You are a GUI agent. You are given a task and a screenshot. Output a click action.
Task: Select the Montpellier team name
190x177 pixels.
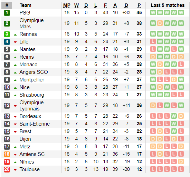click(32, 80)
